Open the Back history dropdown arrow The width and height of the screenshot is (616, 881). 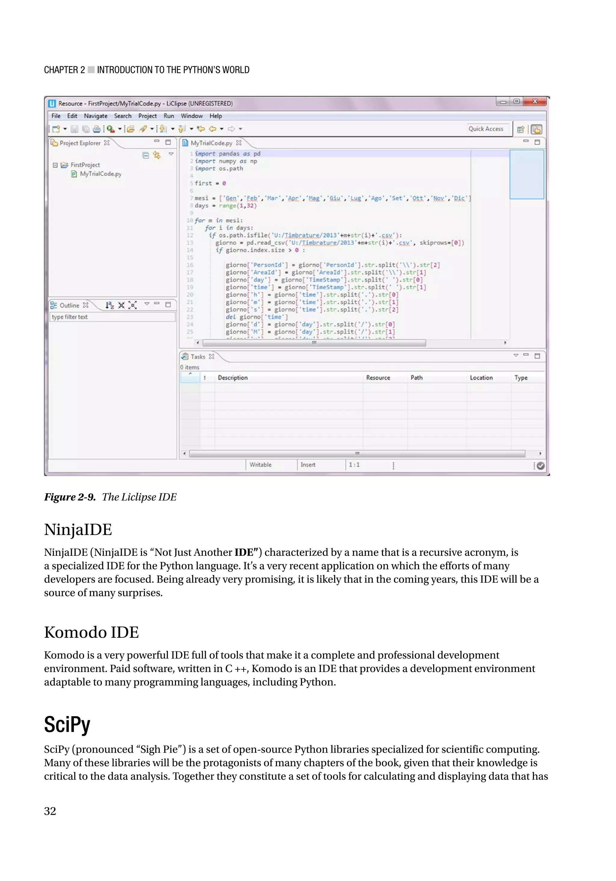point(222,129)
